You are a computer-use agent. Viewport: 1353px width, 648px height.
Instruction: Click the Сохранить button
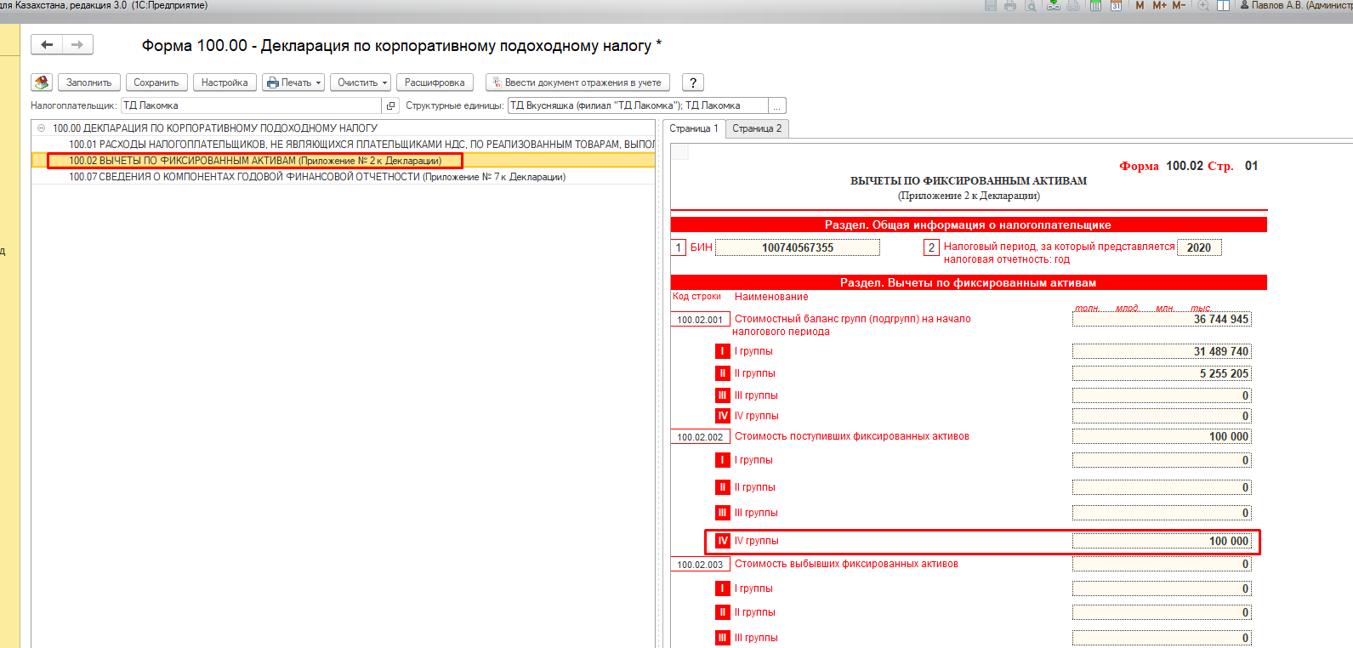(156, 82)
